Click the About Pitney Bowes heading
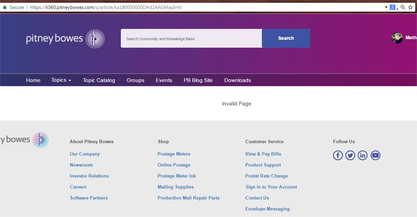Screen dimensions: 417x217 click(92, 142)
